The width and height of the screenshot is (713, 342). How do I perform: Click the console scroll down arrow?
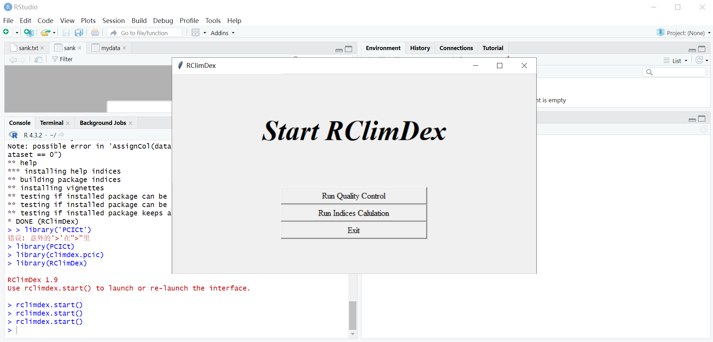pos(352,334)
